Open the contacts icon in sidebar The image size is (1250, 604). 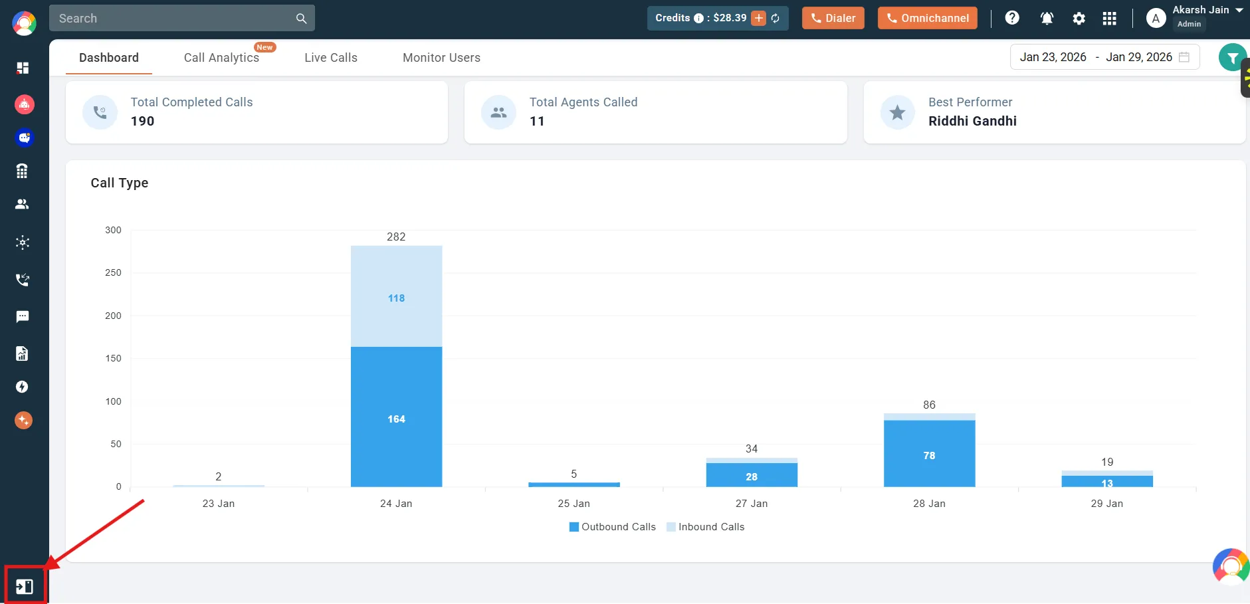pos(23,205)
